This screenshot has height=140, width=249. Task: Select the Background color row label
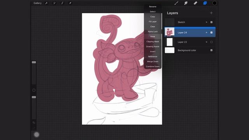[x=187, y=50]
